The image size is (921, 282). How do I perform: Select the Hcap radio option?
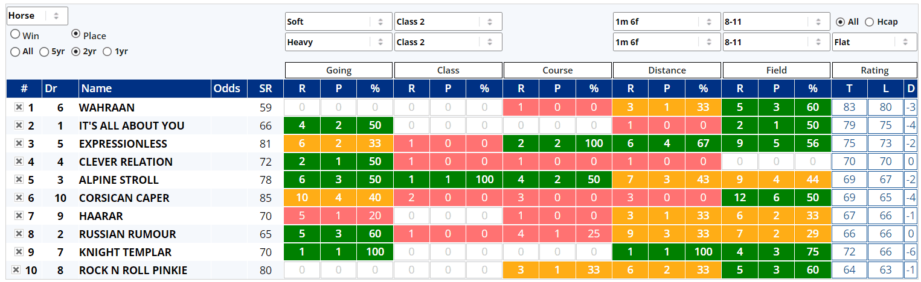coord(870,22)
